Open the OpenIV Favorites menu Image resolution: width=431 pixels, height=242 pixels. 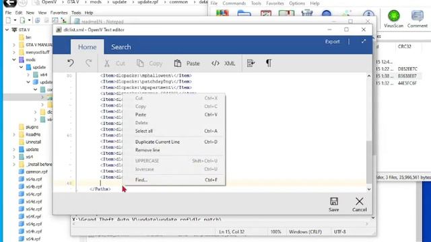[x=59, y=13]
